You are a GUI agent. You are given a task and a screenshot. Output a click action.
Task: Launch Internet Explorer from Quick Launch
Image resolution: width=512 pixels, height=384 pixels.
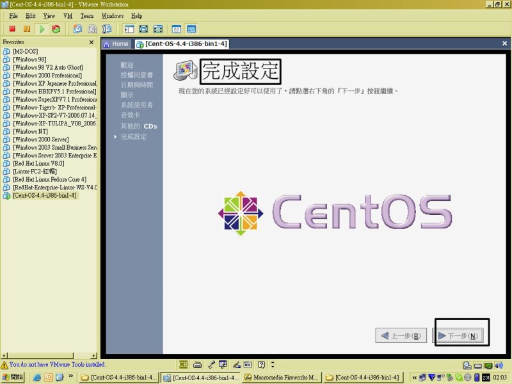pyautogui.click(x=37, y=378)
